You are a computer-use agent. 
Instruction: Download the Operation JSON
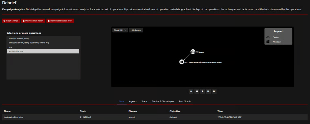60,21
